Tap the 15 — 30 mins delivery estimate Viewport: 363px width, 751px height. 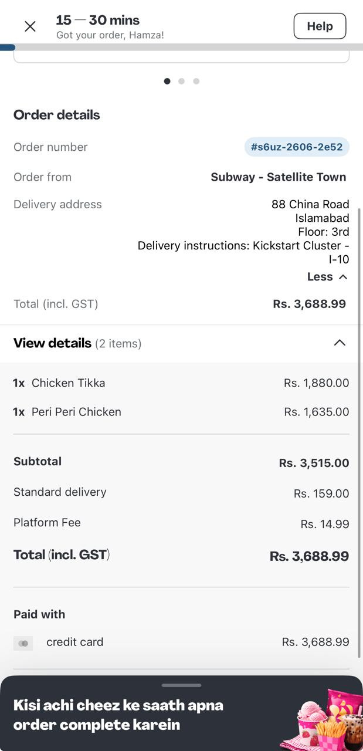click(97, 21)
